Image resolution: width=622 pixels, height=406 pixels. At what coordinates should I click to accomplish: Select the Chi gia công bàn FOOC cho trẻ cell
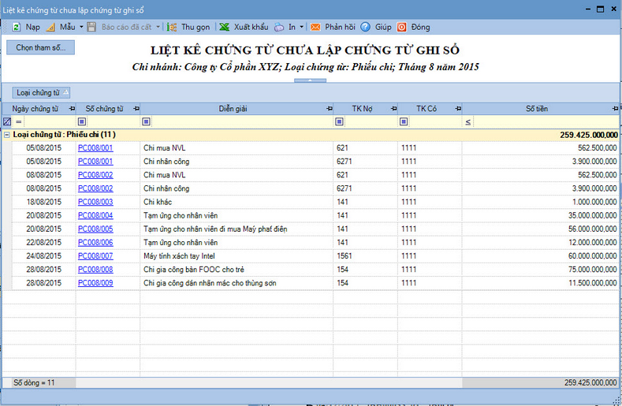coord(237,270)
